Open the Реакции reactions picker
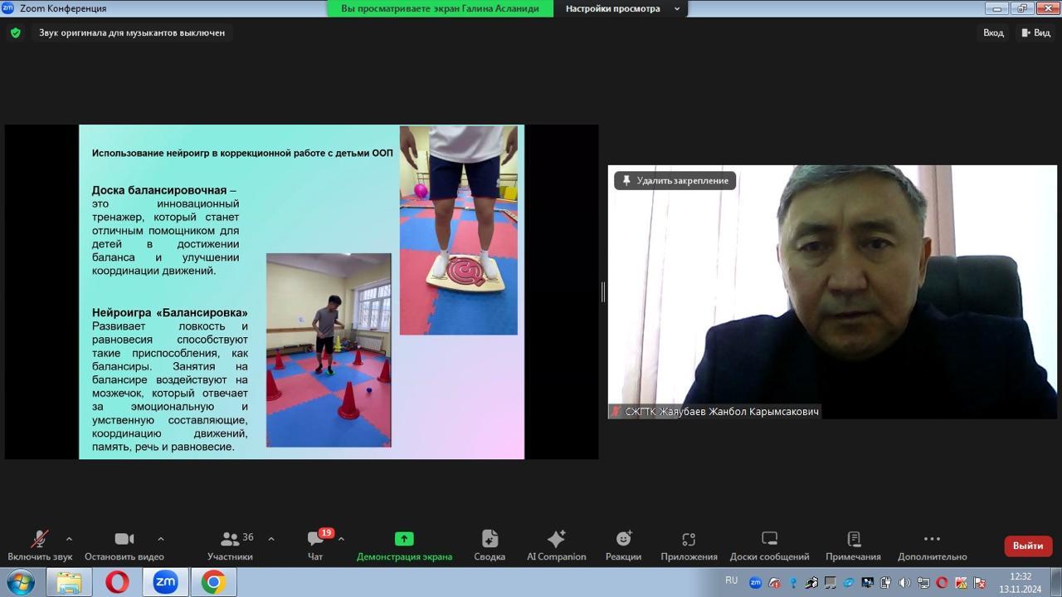Screen dimensions: 1062x597 623,546
